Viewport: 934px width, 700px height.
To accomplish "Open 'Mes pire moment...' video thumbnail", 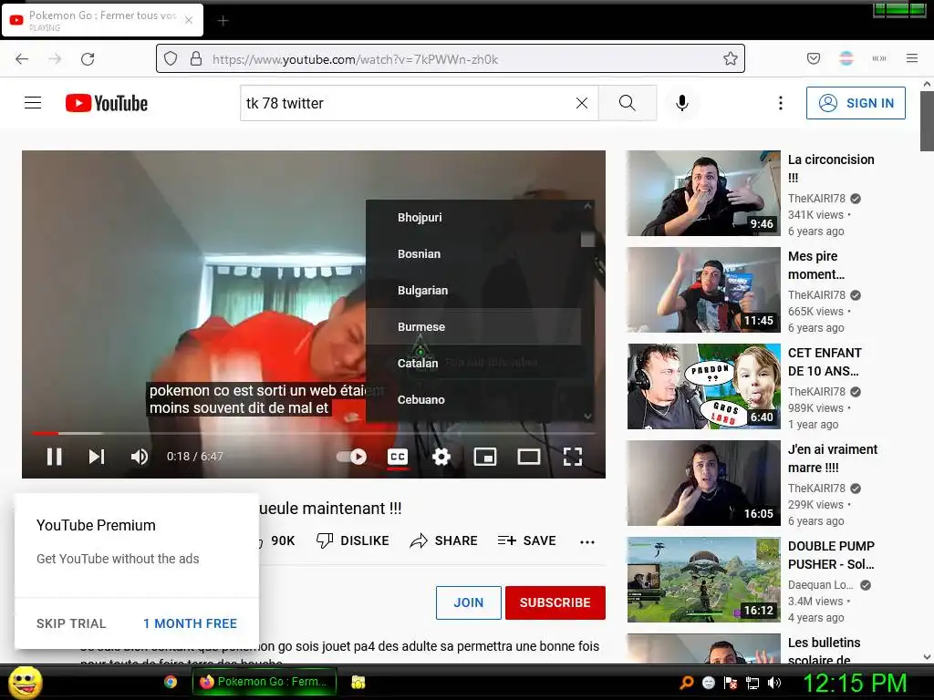I will [x=703, y=289].
